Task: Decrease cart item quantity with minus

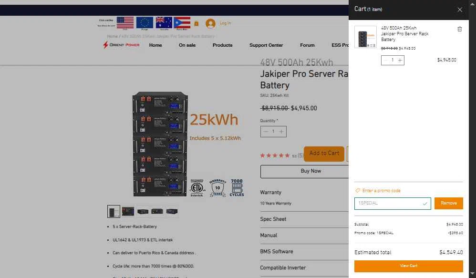Action: pos(385,60)
